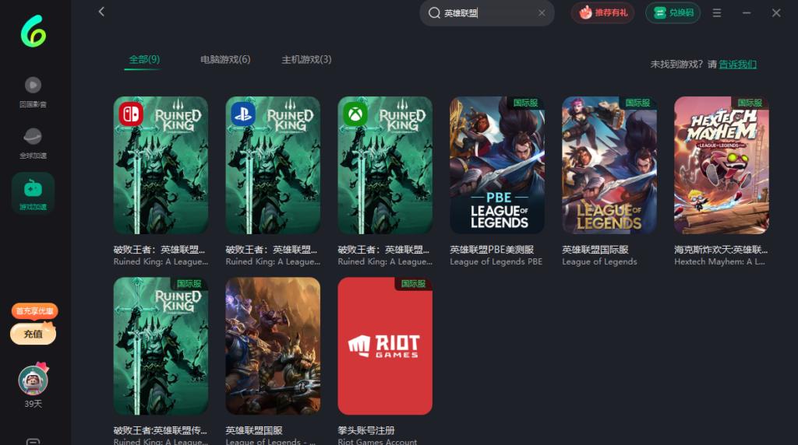Screen dimensions: 798x445
Task: Click the 充值 recharge button
Action: point(33,334)
